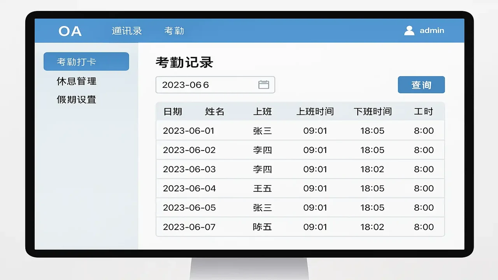Screen dimensions: 498x280
Task: Click the 工时 column header
Action: [x=424, y=112]
